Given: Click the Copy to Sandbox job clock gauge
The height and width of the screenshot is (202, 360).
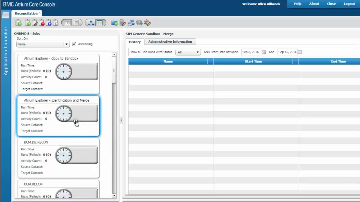Looking at the screenshot, I should pyautogui.click(x=64, y=72).
